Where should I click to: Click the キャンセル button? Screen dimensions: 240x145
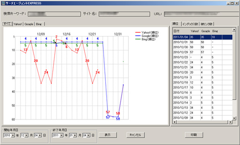[136, 135]
